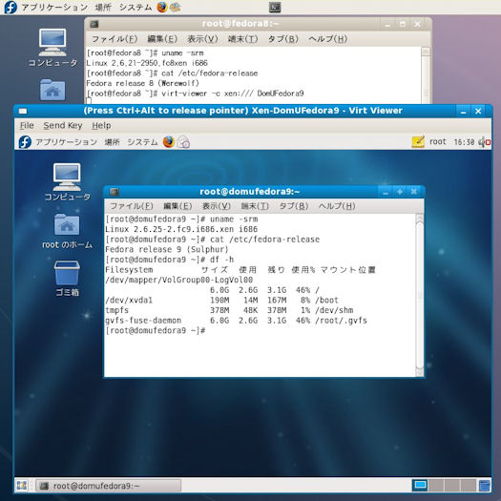The height and width of the screenshot is (501, 501).
Task: Expand the guest アプリケーション menu
Action: click(66, 142)
